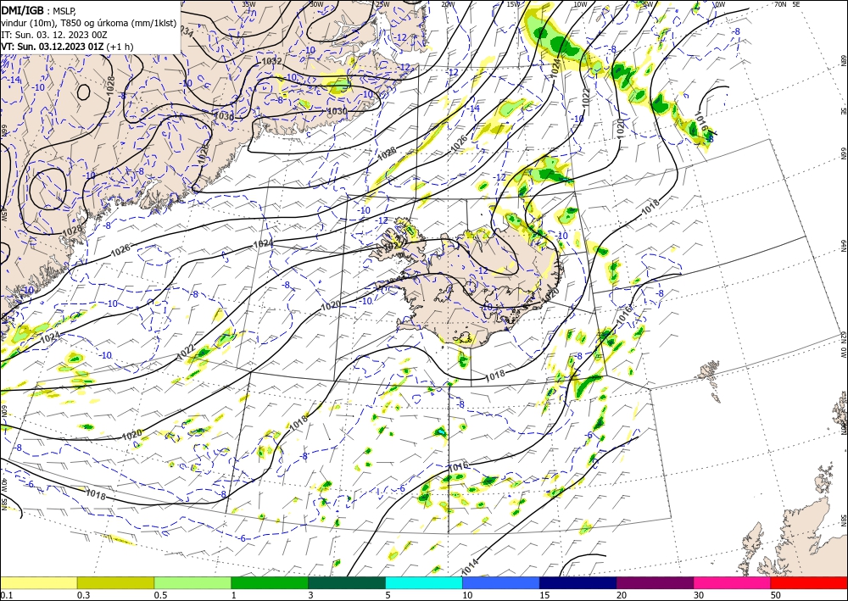Click the "1014" isobar label

point(470,567)
